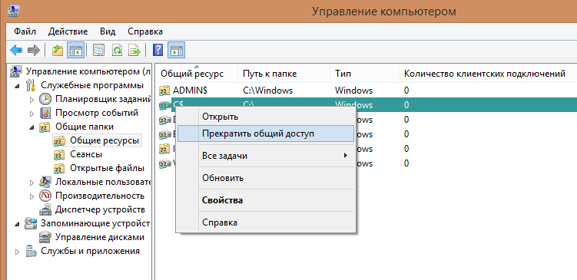Image resolution: width=577 pixels, height=280 pixels.
Task: Choose Справка in the context menu
Action: click(265, 222)
